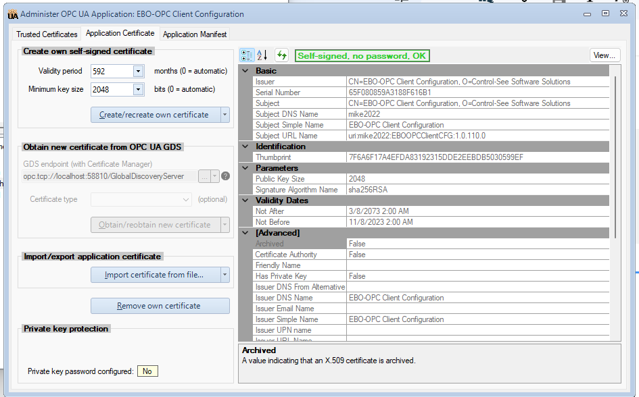Select the Signature Algorithm Name value sha256RSA
The width and height of the screenshot is (639, 397).
point(368,190)
